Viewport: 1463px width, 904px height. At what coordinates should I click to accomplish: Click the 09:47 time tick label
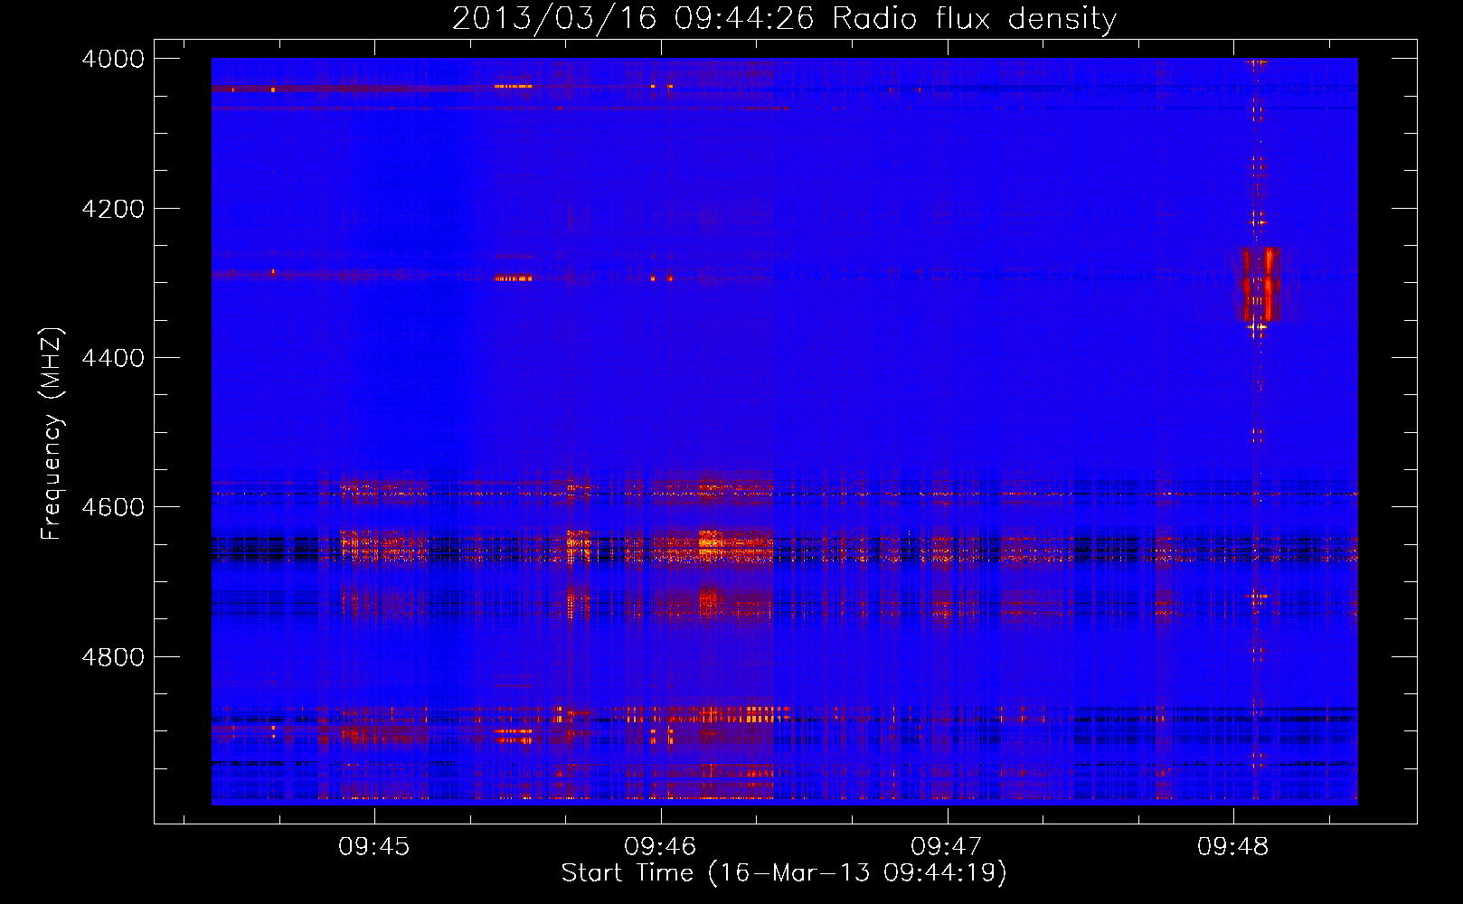947,847
